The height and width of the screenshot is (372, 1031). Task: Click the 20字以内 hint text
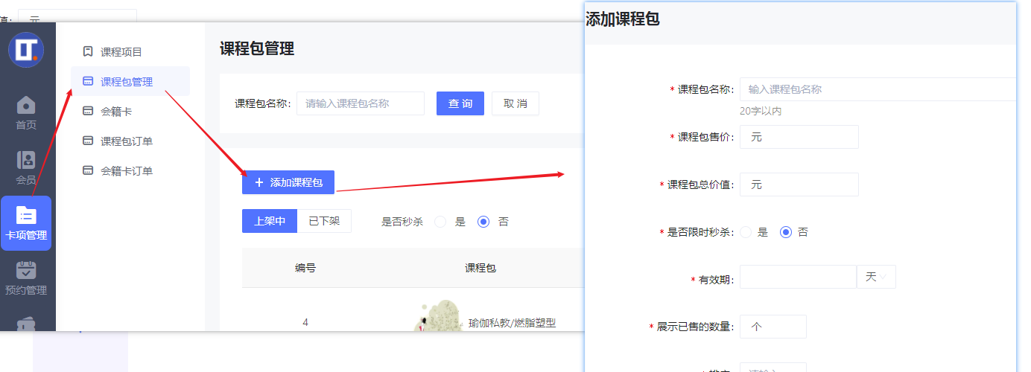pos(761,112)
